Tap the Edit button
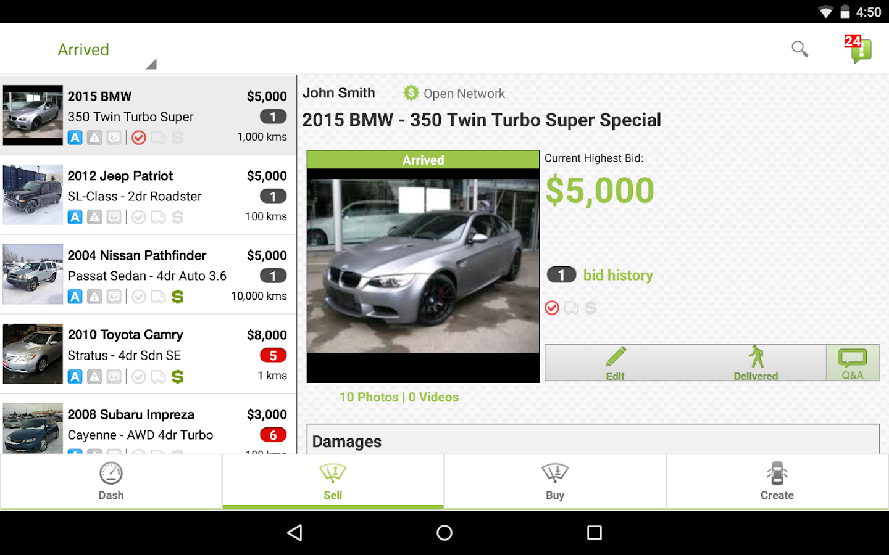This screenshot has width=889, height=555. (616, 363)
